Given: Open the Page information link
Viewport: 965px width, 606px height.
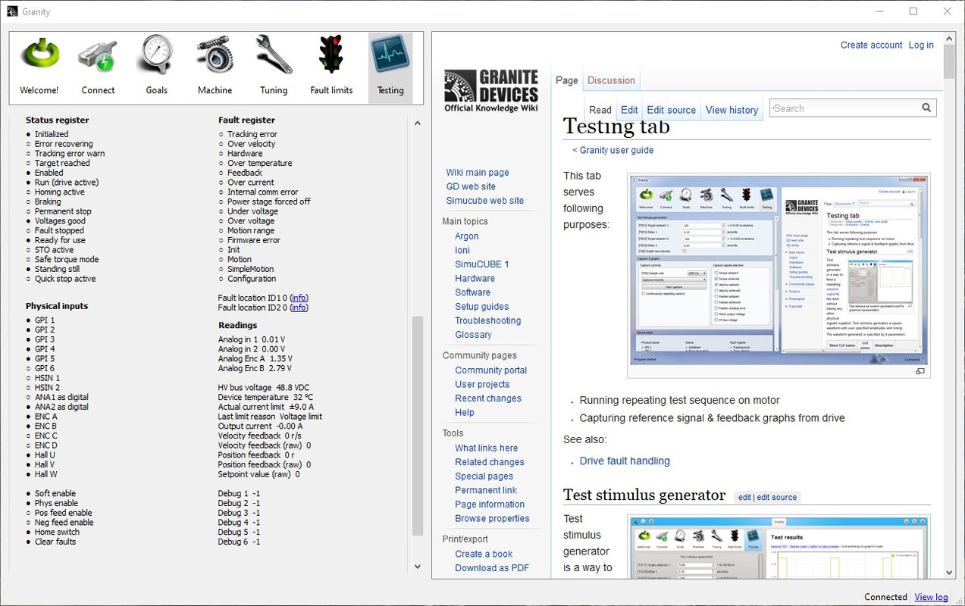Looking at the screenshot, I should (490, 504).
